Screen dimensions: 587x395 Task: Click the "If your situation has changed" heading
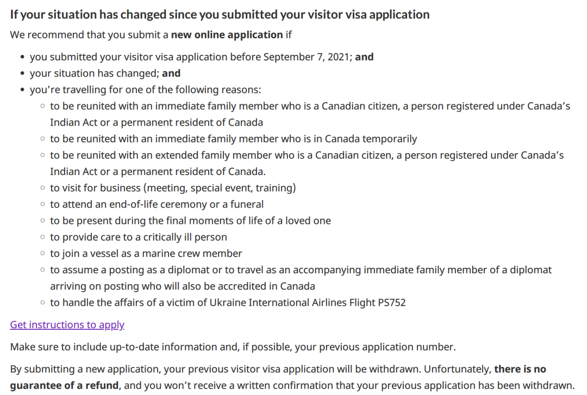coord(220,15)
